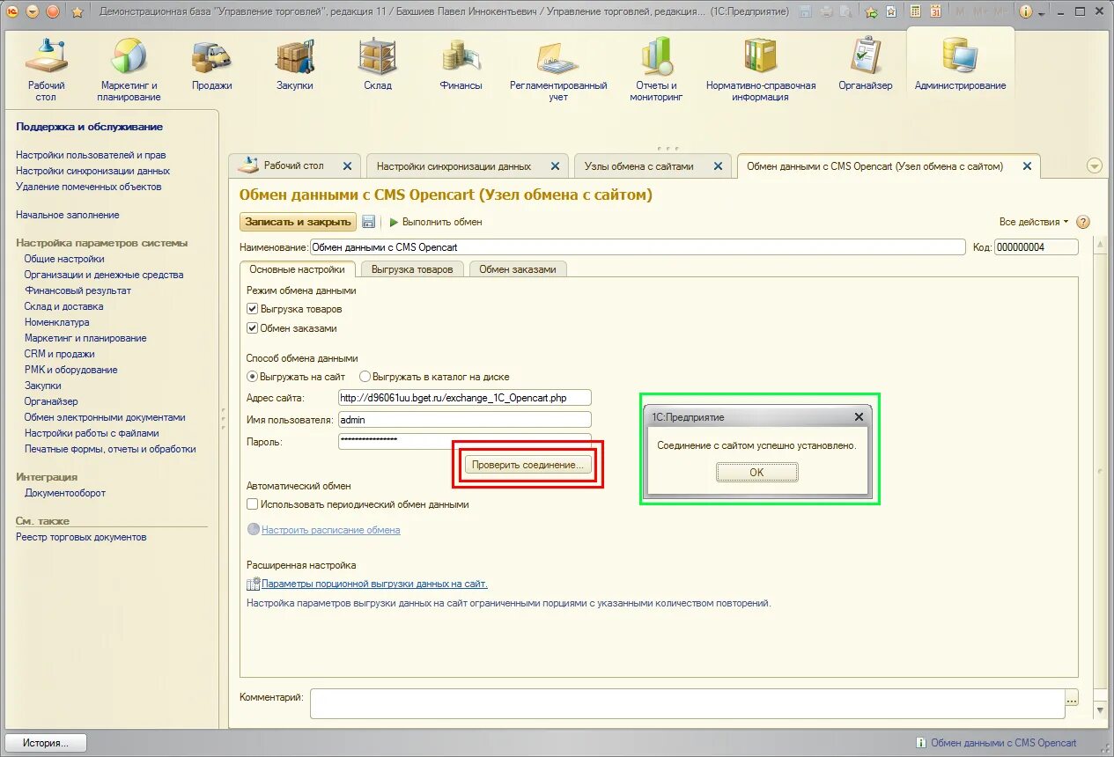The height and width of the screenshot is (757, 1114).
Task: Open Нормативно-справочная информация section
Action: point(761,70)
